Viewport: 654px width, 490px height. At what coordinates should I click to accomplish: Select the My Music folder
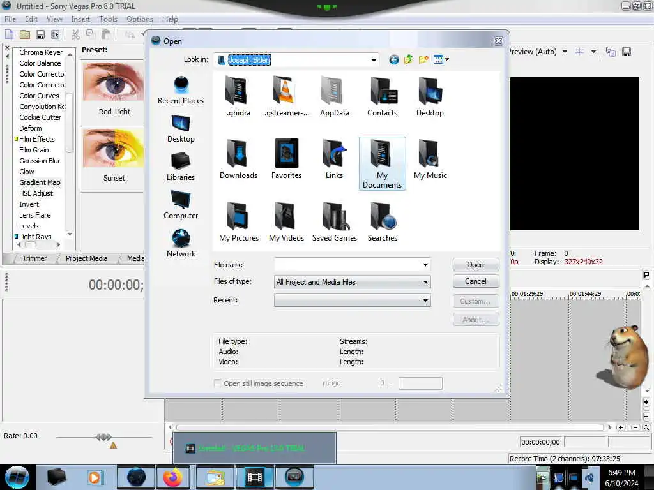click(x=430, y=159)
